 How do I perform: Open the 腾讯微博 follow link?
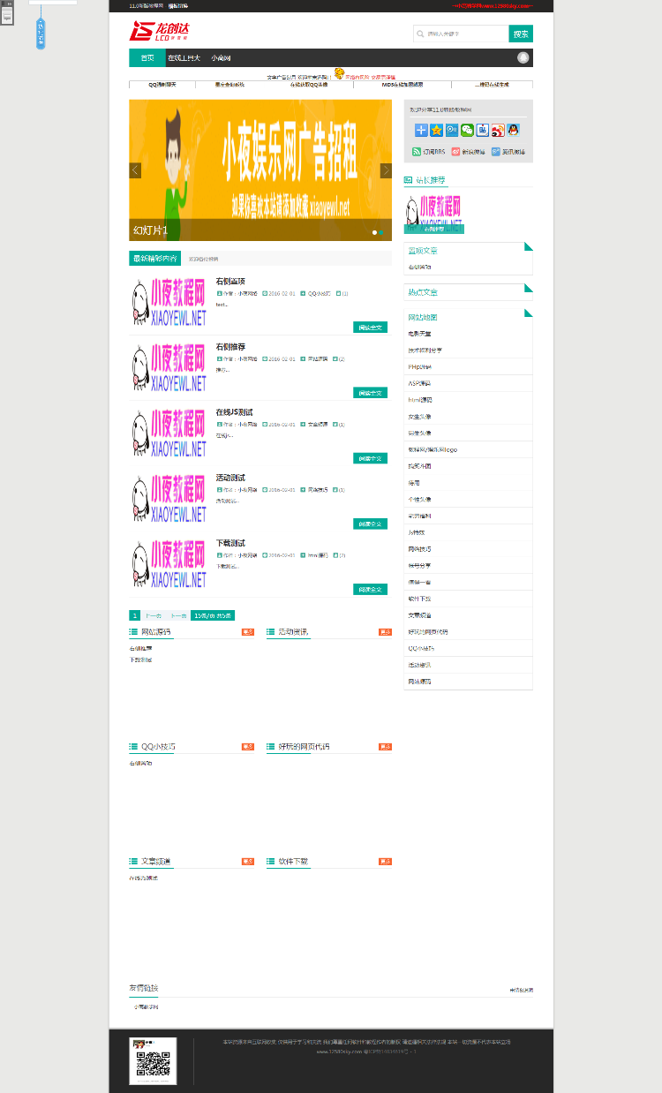pos(508,152)
